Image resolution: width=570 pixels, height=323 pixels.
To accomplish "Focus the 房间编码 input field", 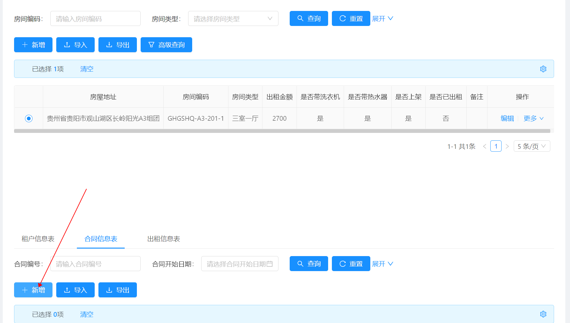I will [x=95, y=19].
